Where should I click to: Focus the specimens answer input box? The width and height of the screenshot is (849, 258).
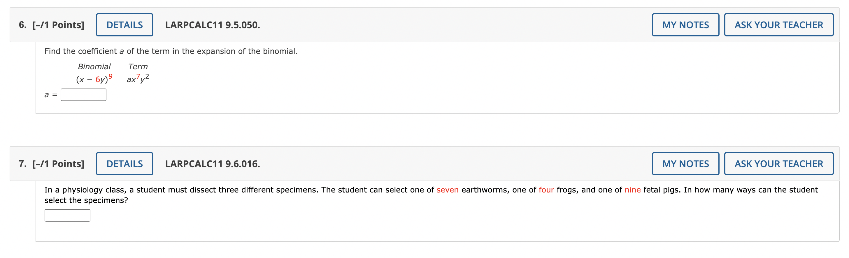(x=67, y=215)
